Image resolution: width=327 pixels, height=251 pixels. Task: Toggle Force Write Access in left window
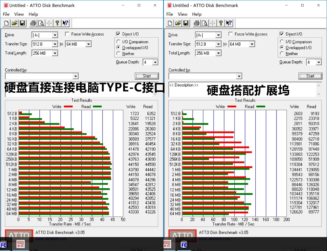67,34
